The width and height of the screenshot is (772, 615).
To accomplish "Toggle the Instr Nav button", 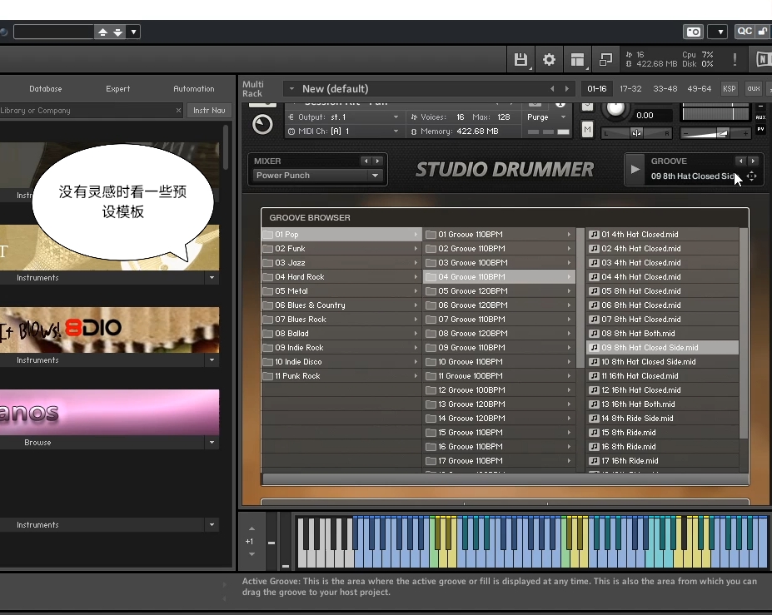I will 209,110.
